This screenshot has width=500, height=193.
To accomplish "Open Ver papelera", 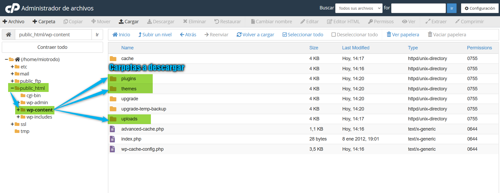I will [403, 34].
